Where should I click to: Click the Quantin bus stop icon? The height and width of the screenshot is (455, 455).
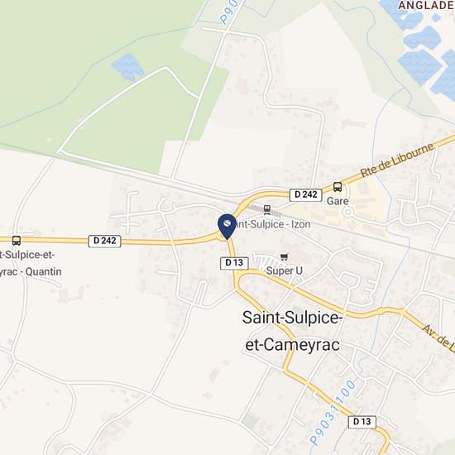coord(17,241)
